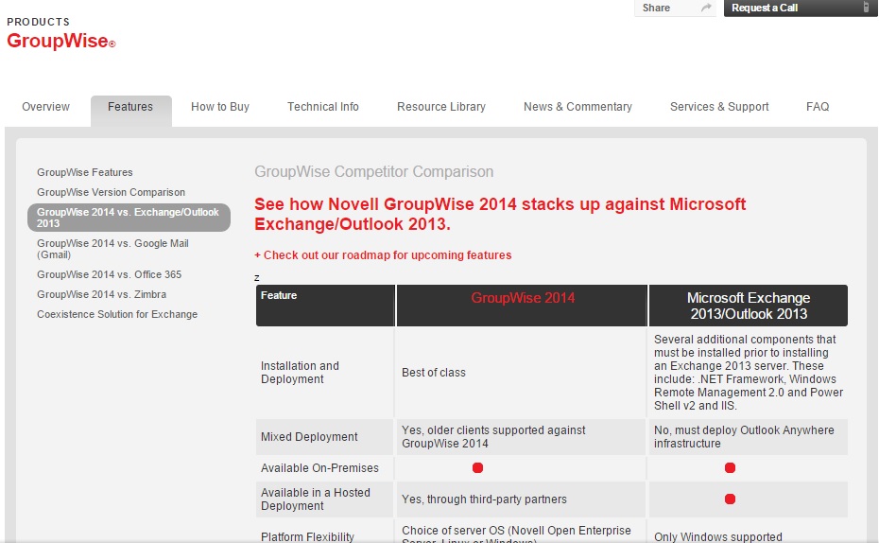Screen dimensions: 879x543
Task: Open the FAQ tab
Action: click(818, 107)
